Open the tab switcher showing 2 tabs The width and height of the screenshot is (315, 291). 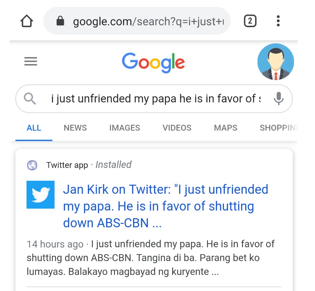click(250, 21)
